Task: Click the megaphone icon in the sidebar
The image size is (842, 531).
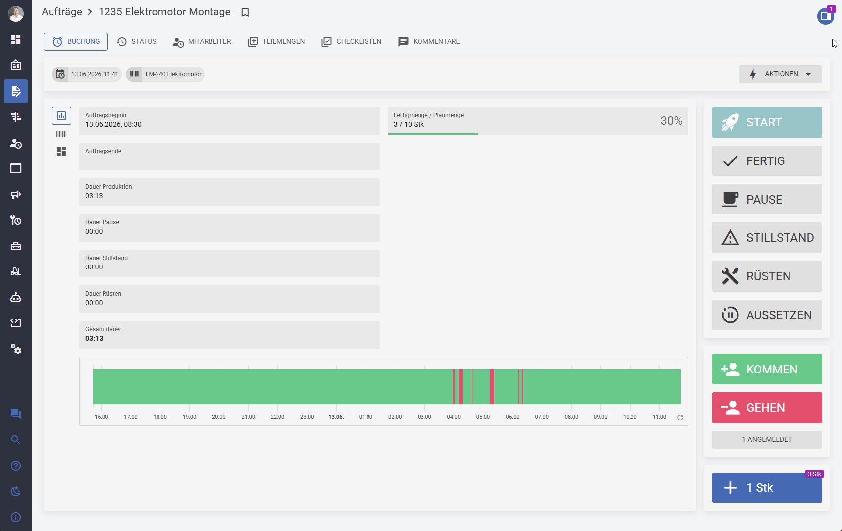Action: (16, 194)
